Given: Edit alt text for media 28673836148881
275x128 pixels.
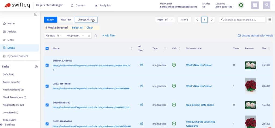Looking at the screenshot, I should click(x=142, y=86).
